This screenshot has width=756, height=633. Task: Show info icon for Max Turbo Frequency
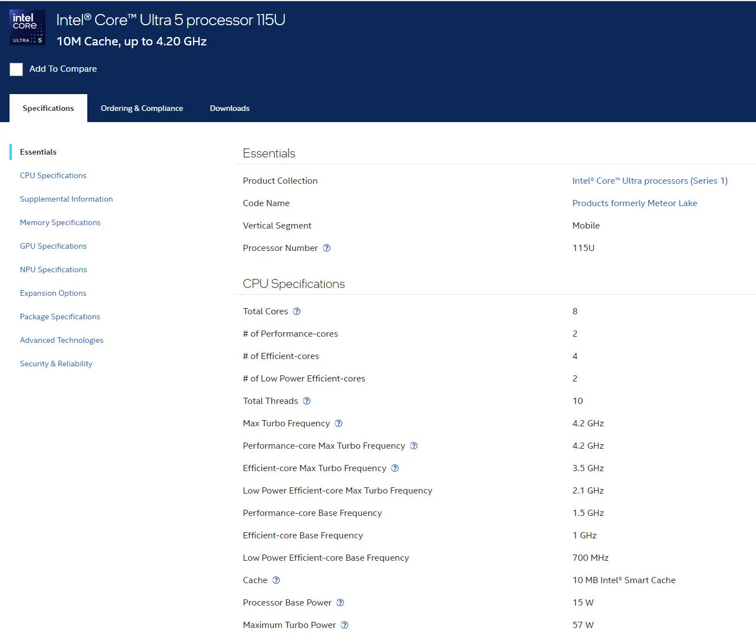[x=339, y=423]
